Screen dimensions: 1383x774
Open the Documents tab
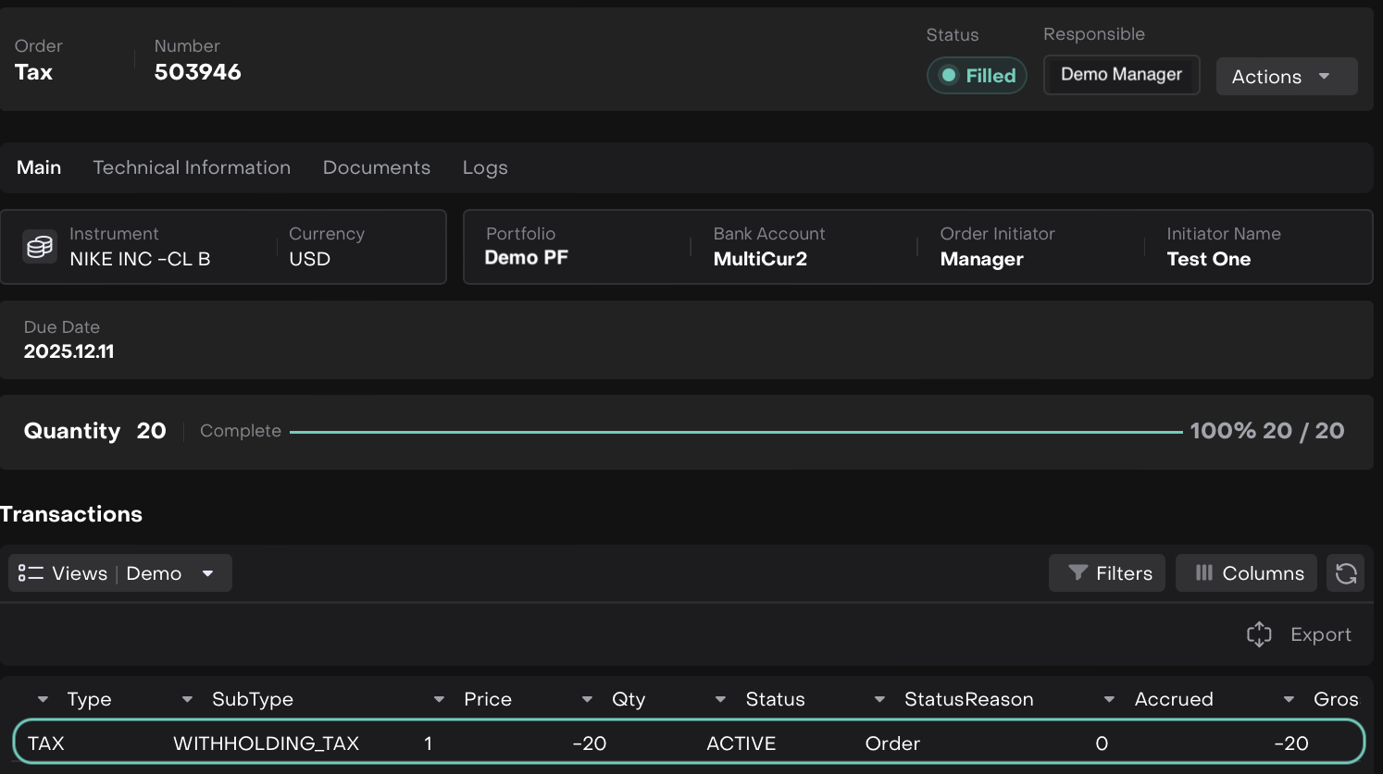(x=376, y=167)
